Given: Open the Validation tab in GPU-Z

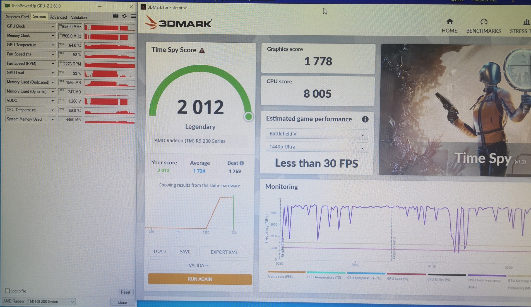Looking at the screenshot, I should click(x=79, y=17).
